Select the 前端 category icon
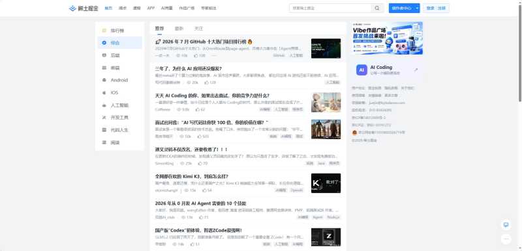Screen dimensions: 522x251 [x=104, y=68]
